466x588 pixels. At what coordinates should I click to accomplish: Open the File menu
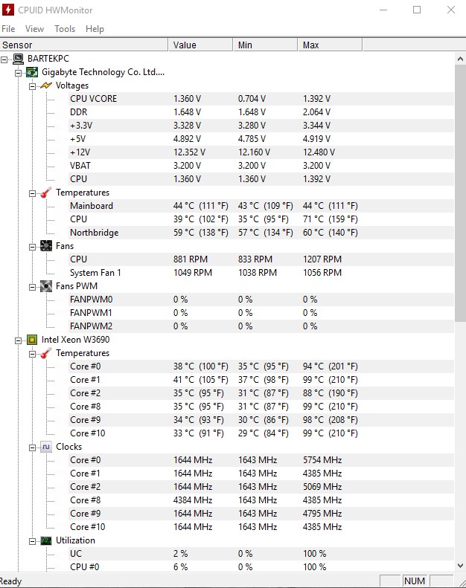point(8,29)
